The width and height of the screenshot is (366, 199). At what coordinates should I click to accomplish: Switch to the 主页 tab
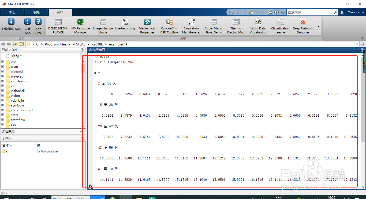coord(12,13)
